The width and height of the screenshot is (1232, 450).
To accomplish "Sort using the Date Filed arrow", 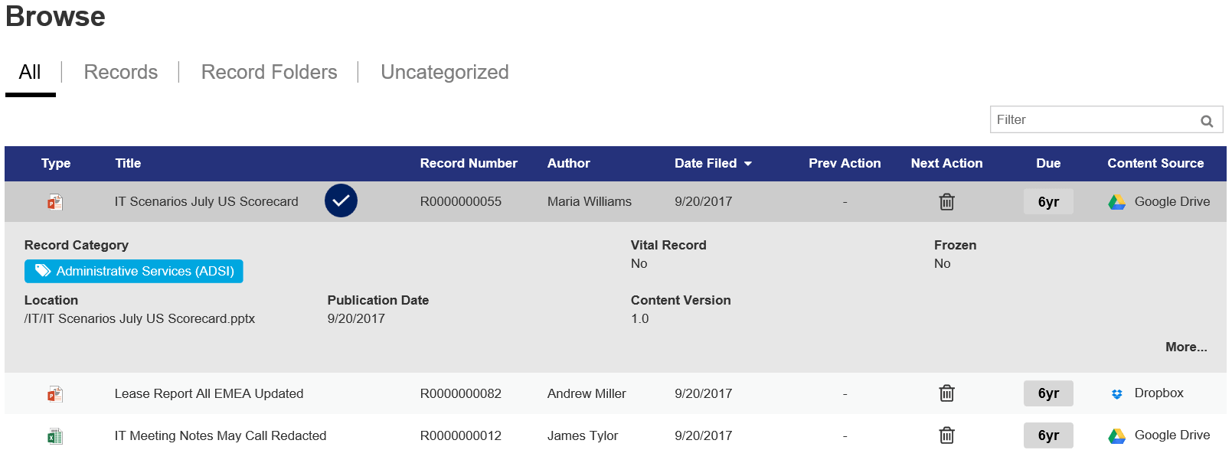I will coord(748,164).
